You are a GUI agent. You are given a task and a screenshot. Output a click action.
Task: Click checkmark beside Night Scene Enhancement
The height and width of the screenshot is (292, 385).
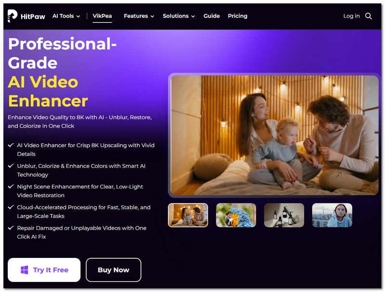point(11,187)
